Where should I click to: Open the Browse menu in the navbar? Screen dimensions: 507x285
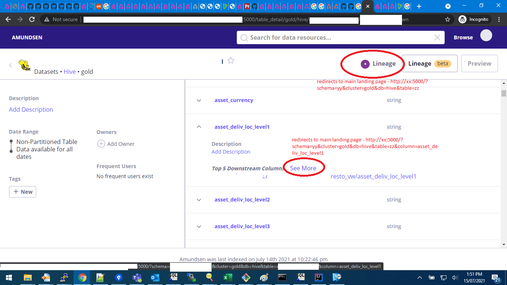[x=463, y=37]
